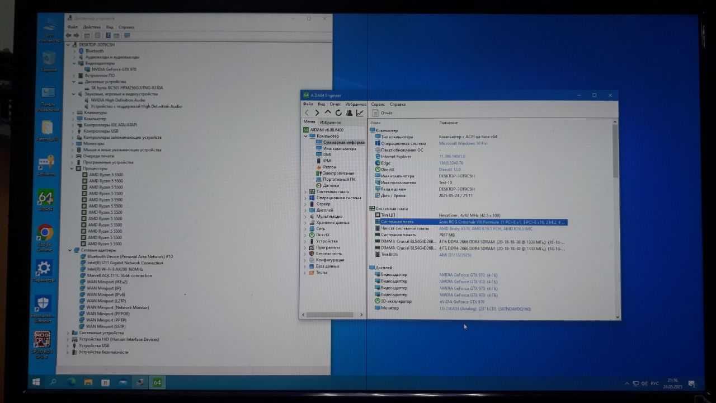Collapse Процессоры in Device Manager
This screenshot has height=403, width=716.
73,168
